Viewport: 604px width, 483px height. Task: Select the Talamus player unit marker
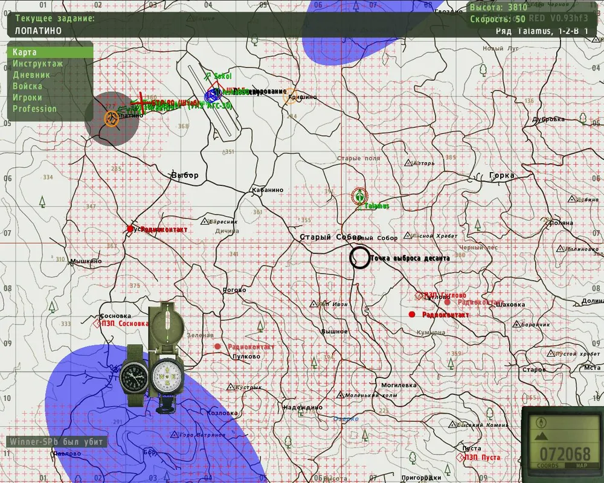coord(359,196)
